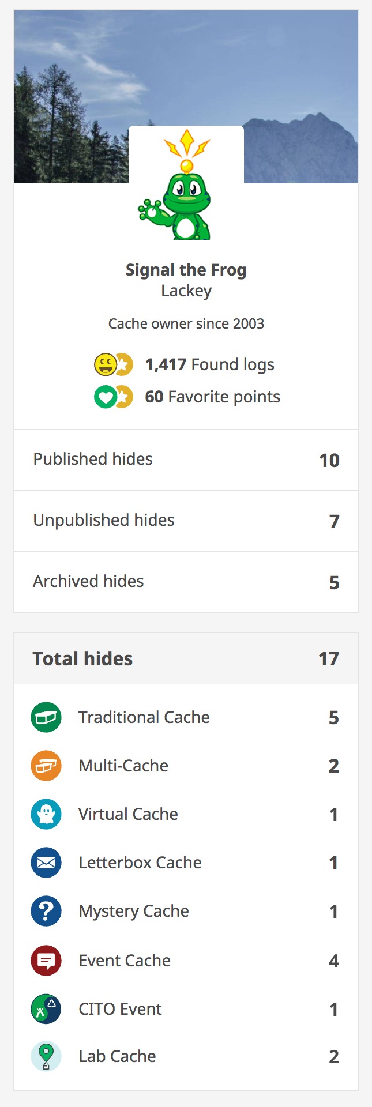Image resolution: width=372 pixels, height=1107 pixels.
Task: Click the Lab Cache pin icon
Action: click(x=46, y=1056)
